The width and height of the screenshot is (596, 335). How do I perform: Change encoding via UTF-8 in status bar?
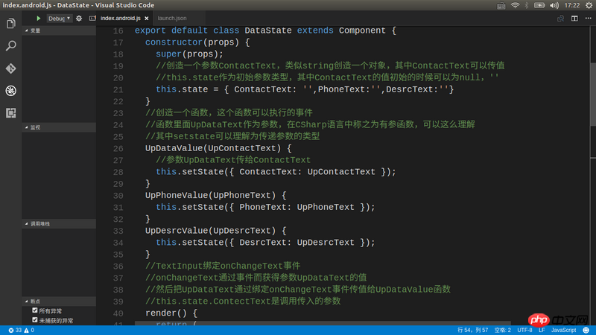(524, 331)
